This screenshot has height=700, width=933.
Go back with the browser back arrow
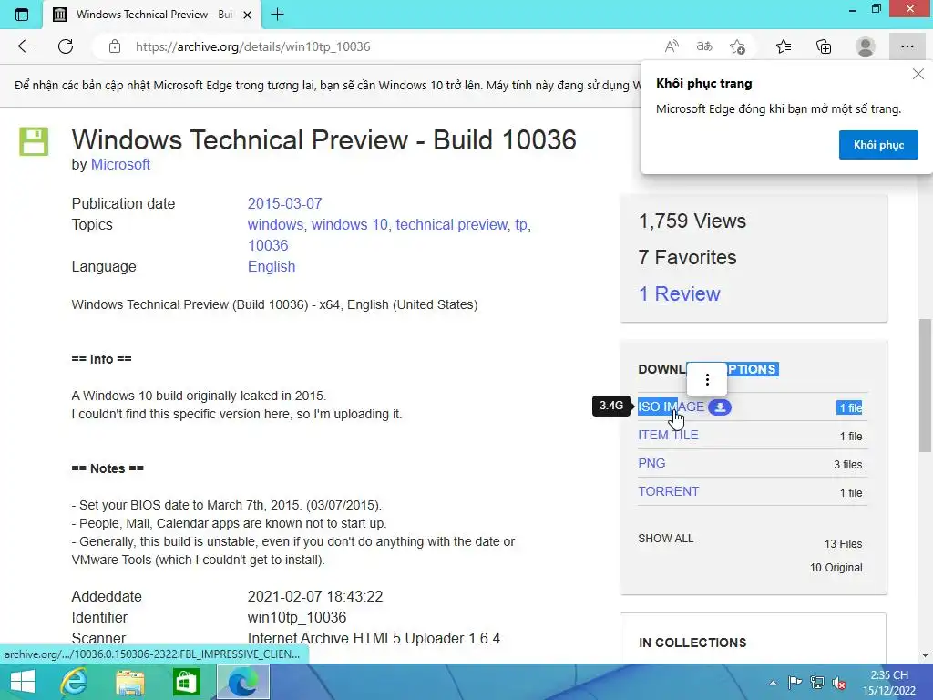click(x=25, y=46)
